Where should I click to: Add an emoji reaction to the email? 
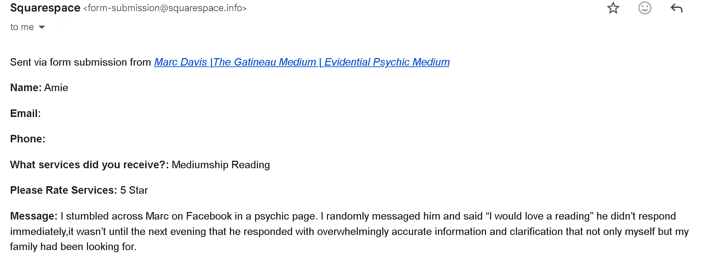coord(645,8)
